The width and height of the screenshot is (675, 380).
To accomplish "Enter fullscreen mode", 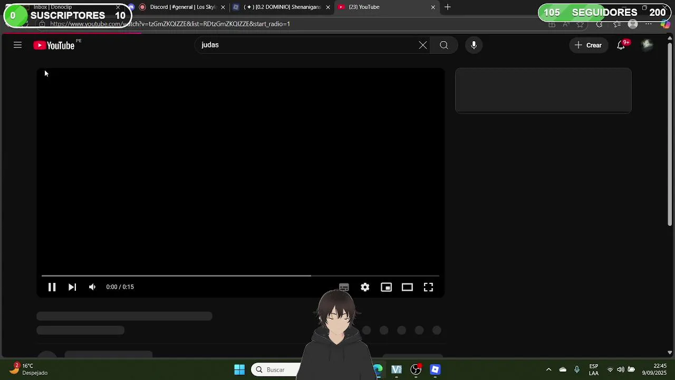I will [x=428, y=287].
